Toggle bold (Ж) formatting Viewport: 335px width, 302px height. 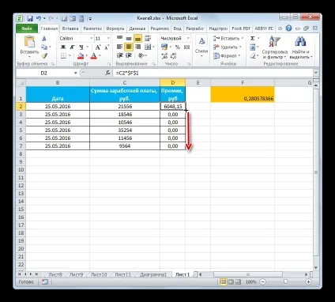[x=63, y=47]
